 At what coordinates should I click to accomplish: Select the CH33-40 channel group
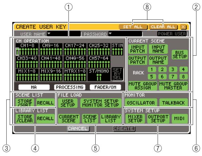tap(27, 62)
